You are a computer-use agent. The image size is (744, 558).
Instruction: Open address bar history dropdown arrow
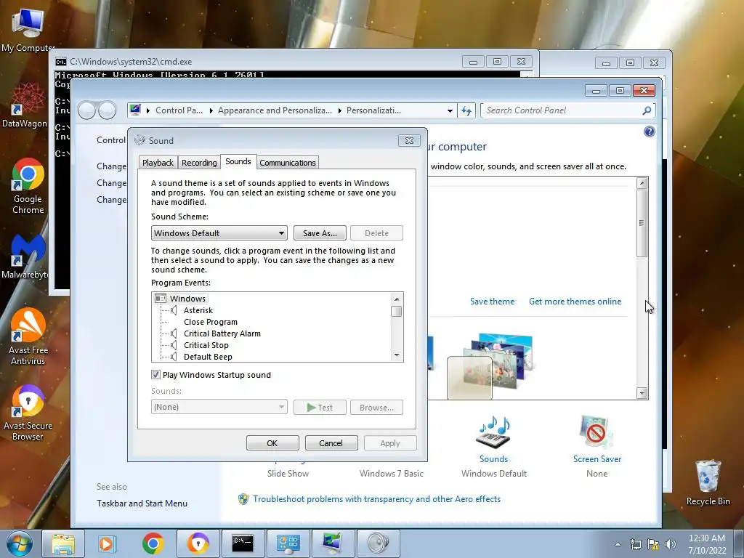[450, 111]
